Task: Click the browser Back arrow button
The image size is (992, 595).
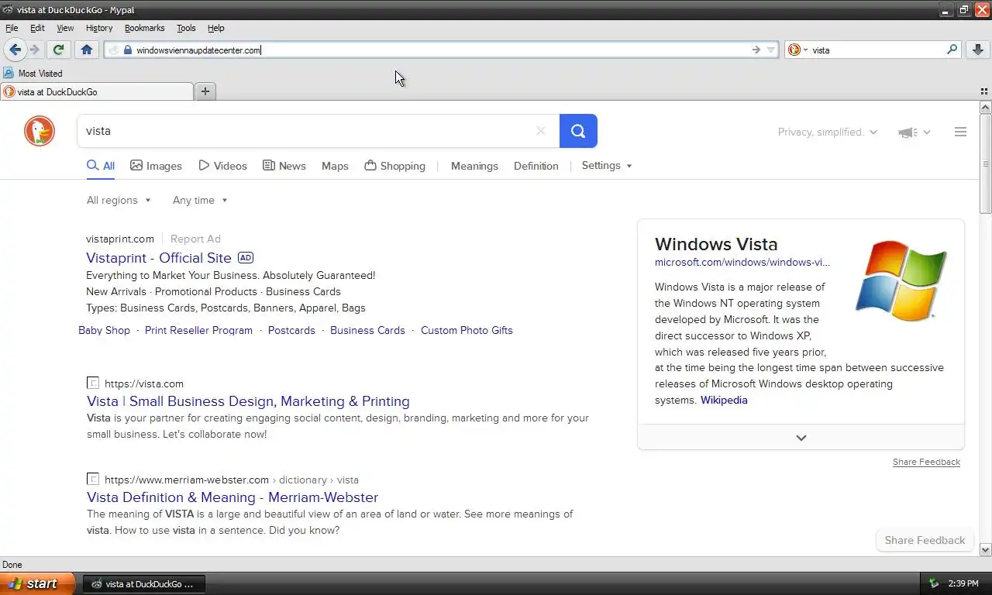Action: [14, 50]
